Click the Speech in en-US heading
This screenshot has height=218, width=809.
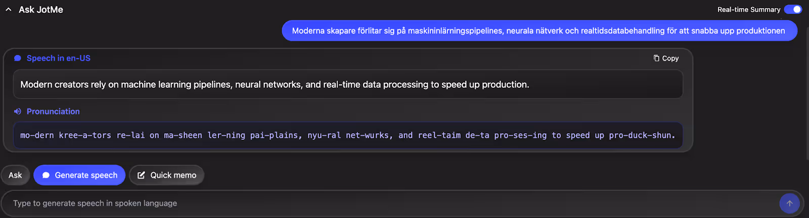[59, 59]
